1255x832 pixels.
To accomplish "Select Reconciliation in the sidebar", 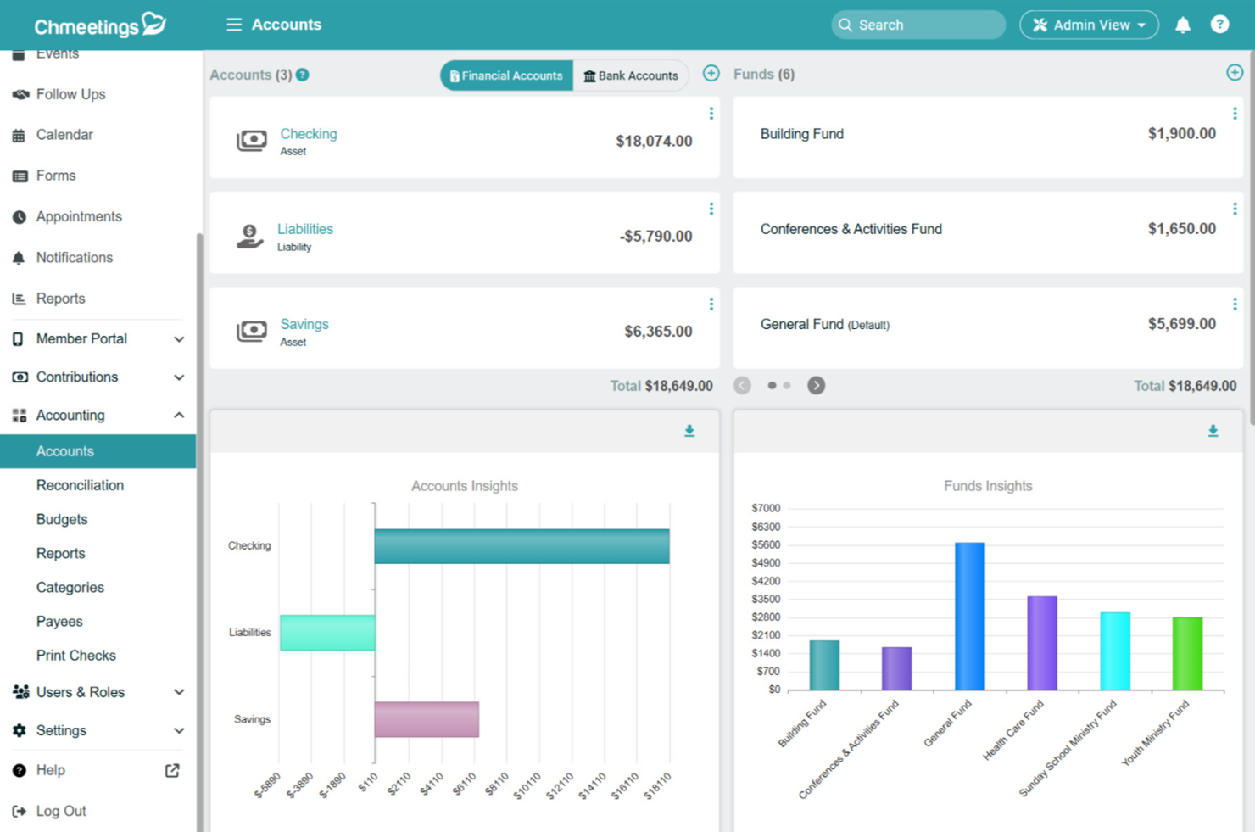I will click(80, 485).
